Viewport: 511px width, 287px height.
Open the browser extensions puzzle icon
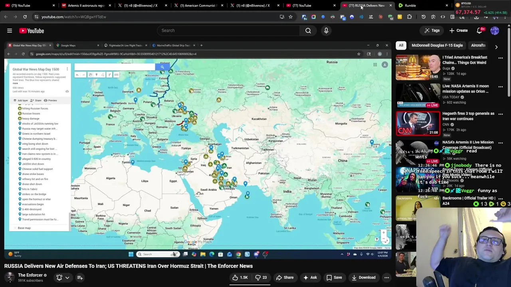point(409,17)
